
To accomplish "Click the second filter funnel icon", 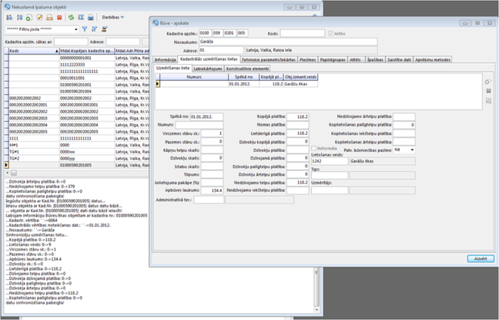I will pos(94,29).
